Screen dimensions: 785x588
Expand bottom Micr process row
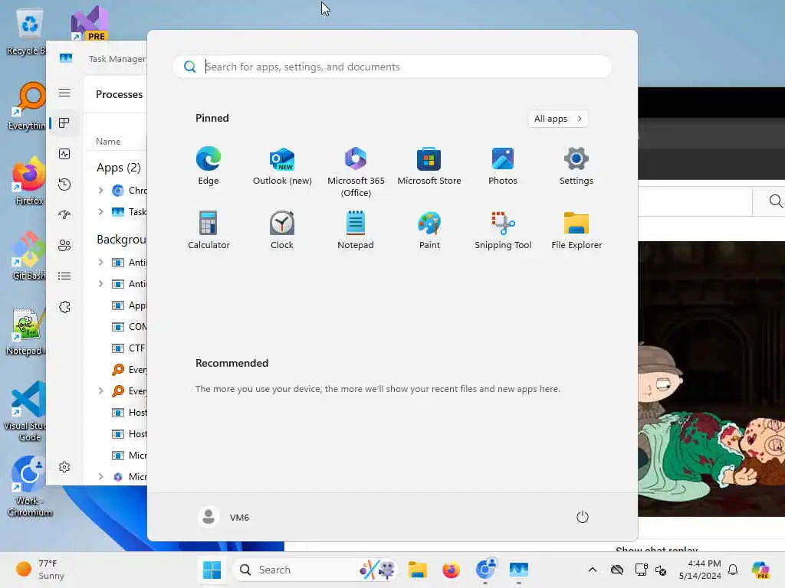pos(100,476)
